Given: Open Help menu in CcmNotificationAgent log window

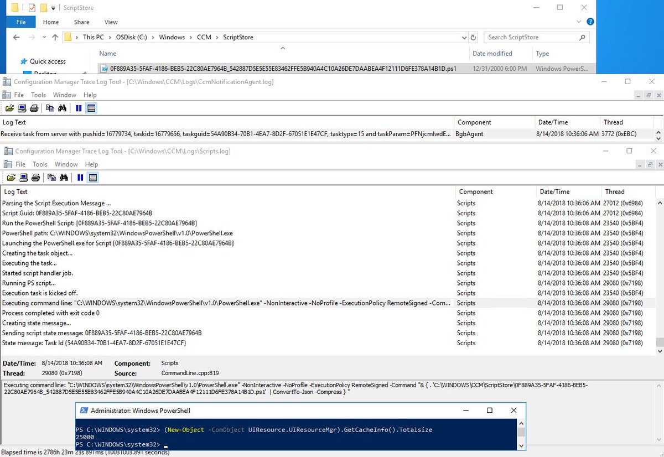Looking at the screenshot, I should tap(90, 95).
